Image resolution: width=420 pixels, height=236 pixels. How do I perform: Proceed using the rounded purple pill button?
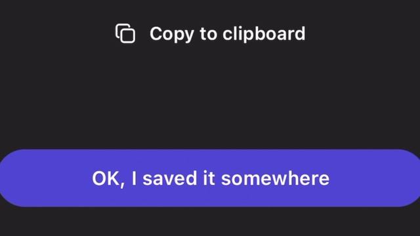pos(210,178)
